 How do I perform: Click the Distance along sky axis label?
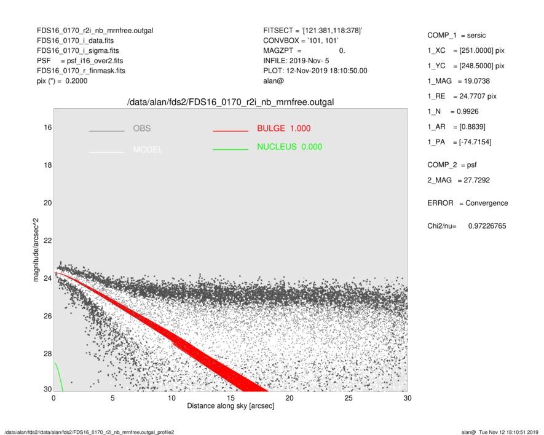pyautogui.click(x=230, y=407)
